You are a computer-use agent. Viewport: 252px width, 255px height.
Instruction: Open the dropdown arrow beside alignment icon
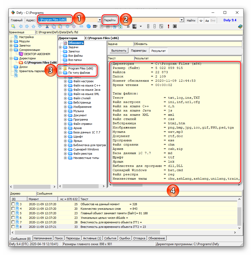click(141, 26)
